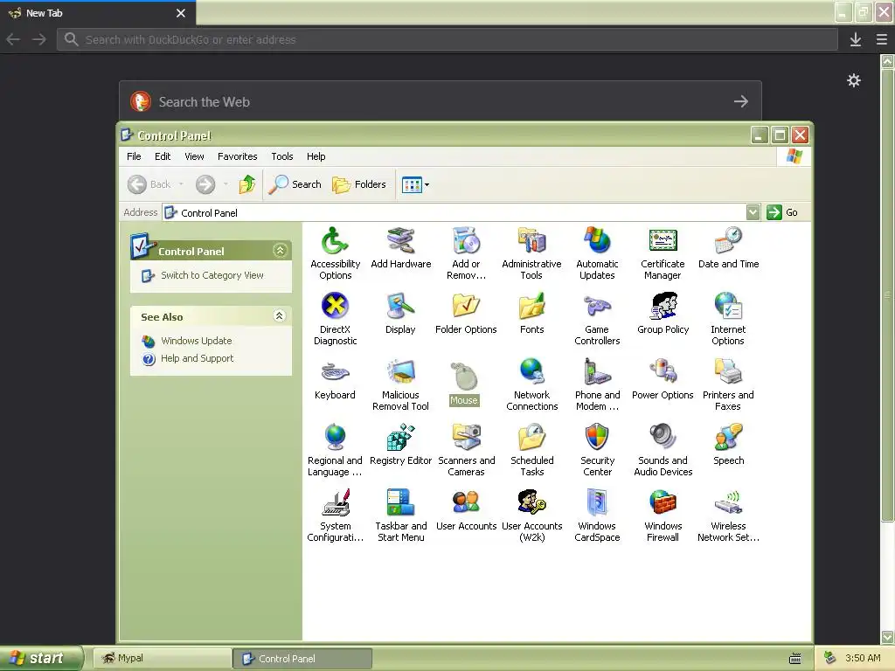Viewport: 895px width, 671px height.
Task: Go up one folder level
Action: [x=247, y=184]
